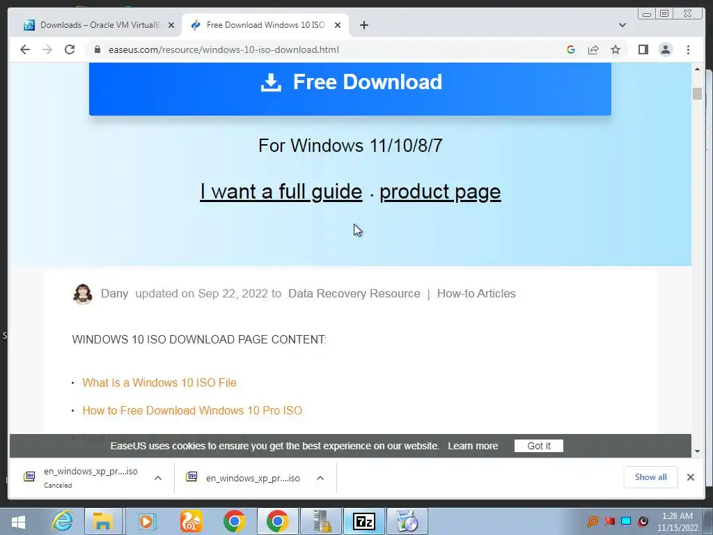Expand the tab search chevron
The width and height of the screenshot is (713, 535).
pyautogui.click(x=622, y=25)
